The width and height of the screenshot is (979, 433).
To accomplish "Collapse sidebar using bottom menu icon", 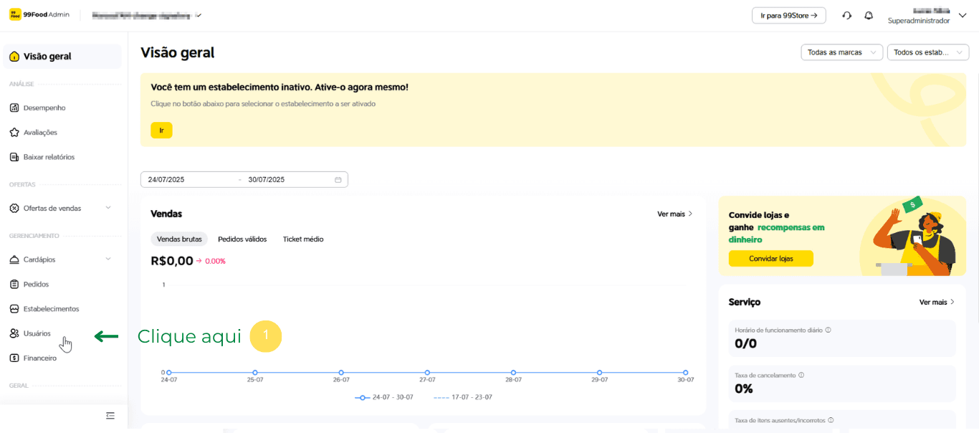I will (110, 415).
